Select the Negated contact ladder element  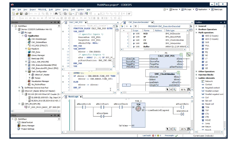(x=211, y=88)
